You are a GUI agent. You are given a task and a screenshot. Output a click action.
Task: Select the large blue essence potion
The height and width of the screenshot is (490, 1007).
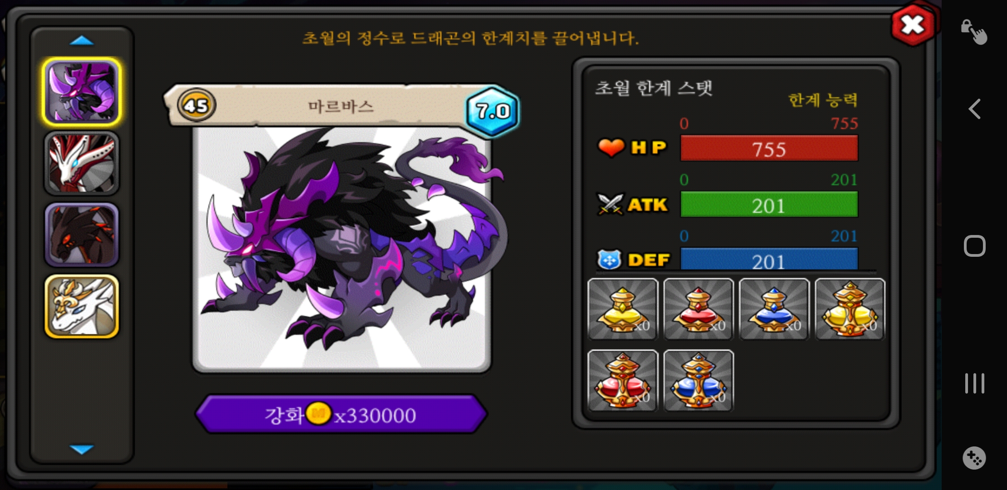(698, 380)
